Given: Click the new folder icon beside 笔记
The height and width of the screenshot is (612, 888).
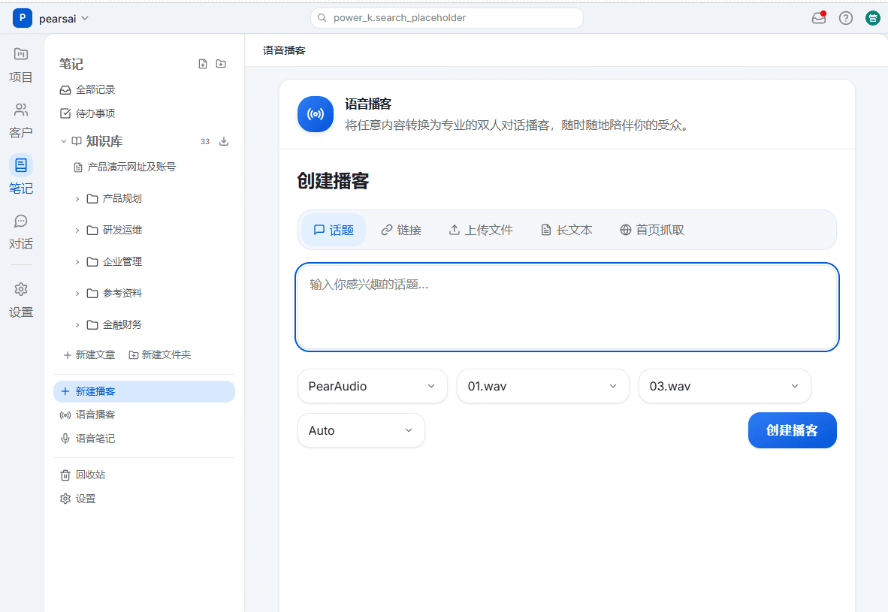Looking at the screenshot, I should click(x=221, y=65).
